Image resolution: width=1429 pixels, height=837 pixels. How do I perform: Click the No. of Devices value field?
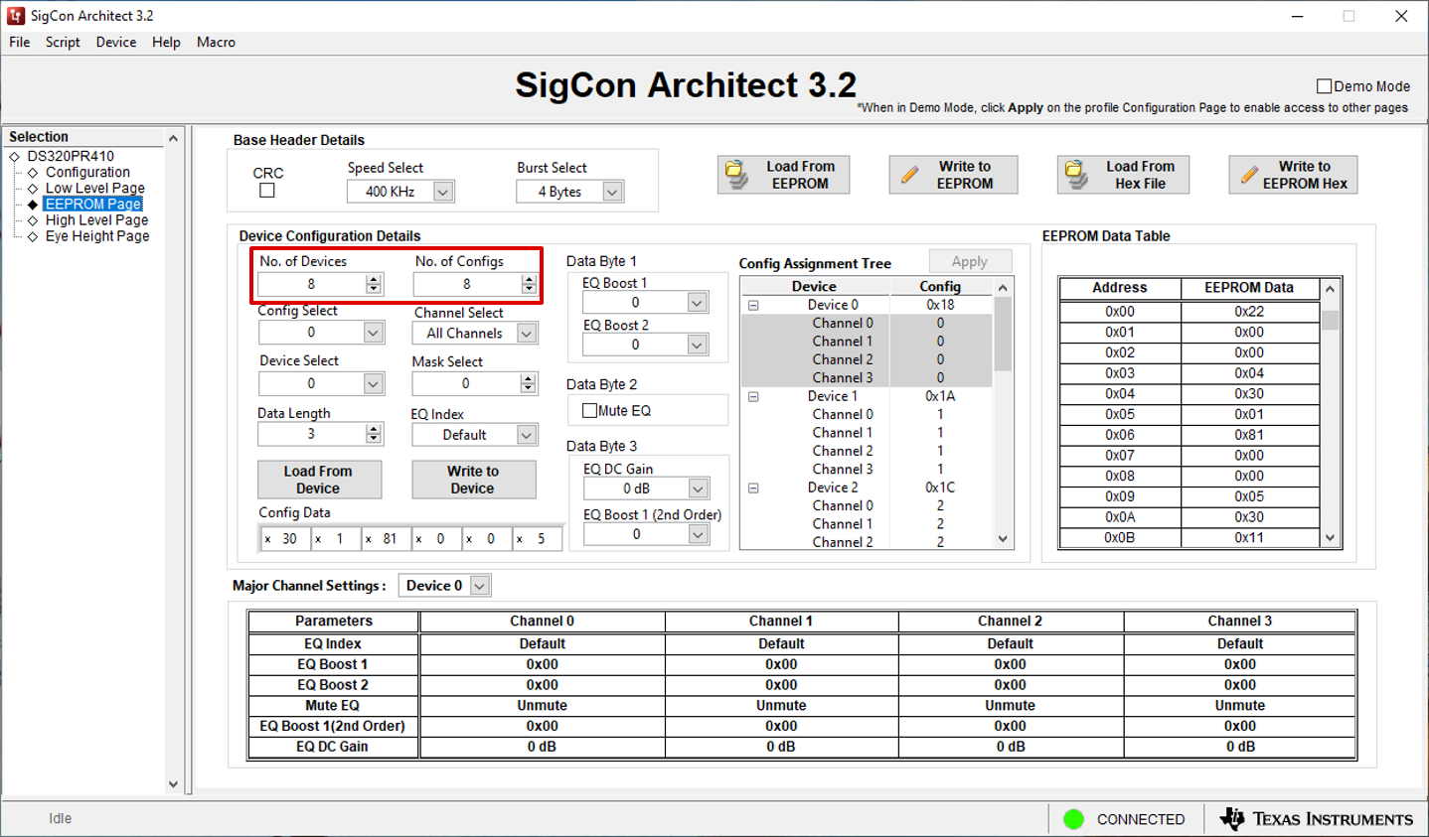pos(312,284)
